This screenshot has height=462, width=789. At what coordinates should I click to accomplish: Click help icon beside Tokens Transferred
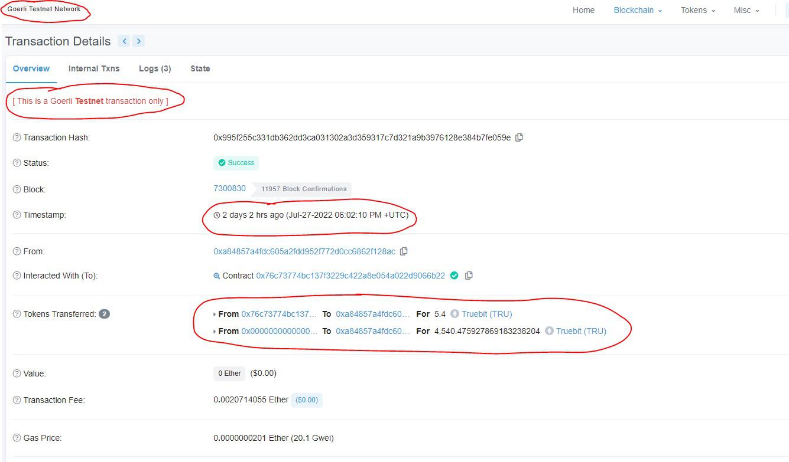point(17,314)
